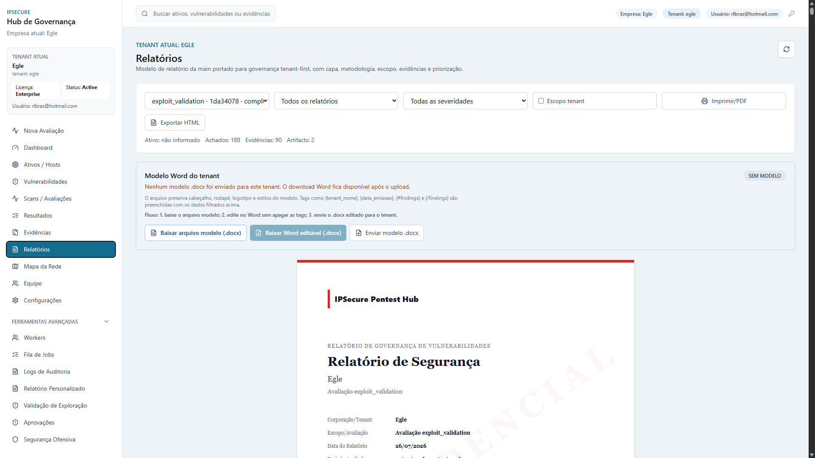Click the Configurações gear icon
This screenshot has width=815, height=458.
(15, 300)
